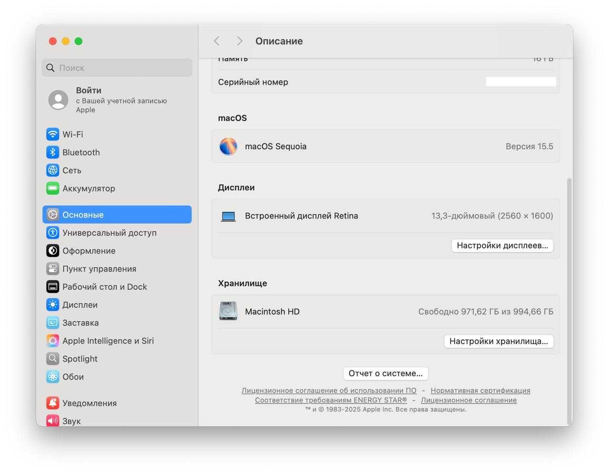Select the Сеть globe icon
Viewport: 609px width, 474px height.
pos(53,170)
